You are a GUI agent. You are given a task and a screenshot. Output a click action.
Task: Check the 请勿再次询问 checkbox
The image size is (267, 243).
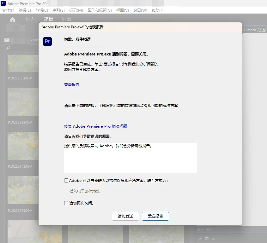66,203
